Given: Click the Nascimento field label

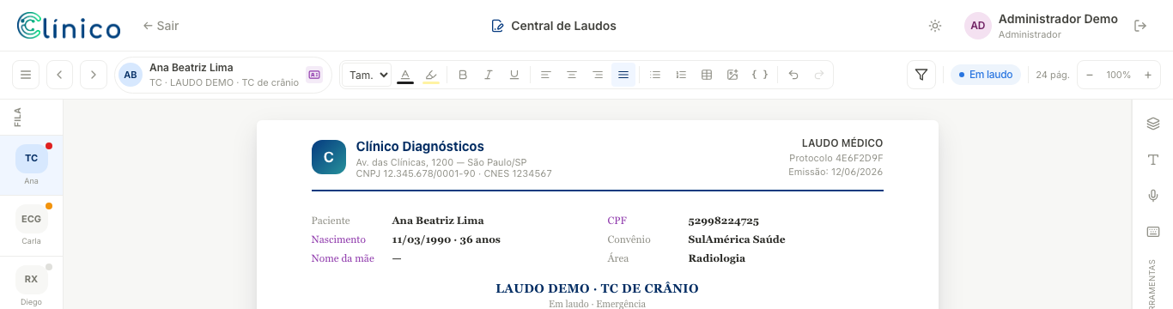Looking at the screenshot, I should coord(338,239).
